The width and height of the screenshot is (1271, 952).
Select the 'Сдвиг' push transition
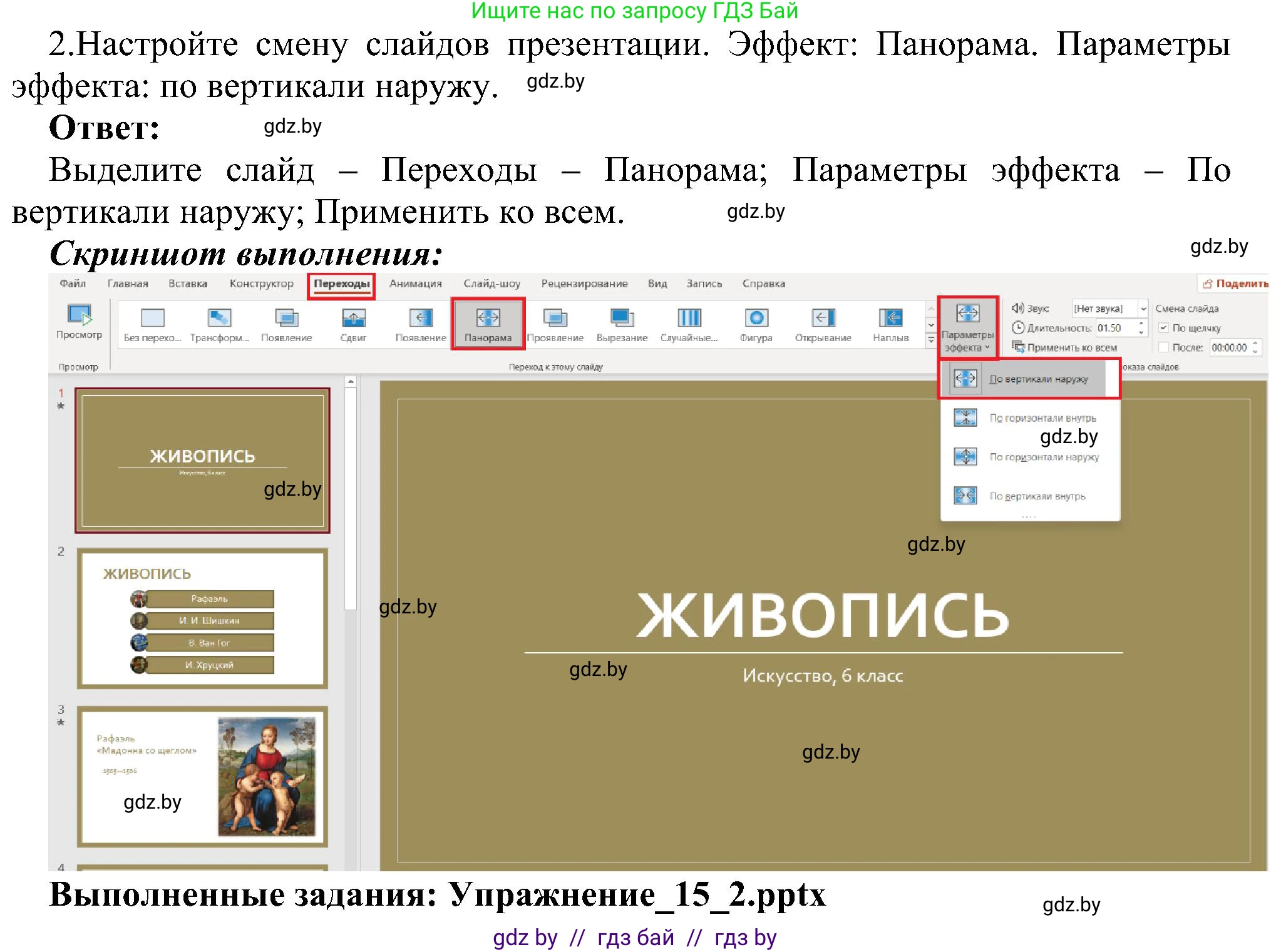[x=353, y=325]
